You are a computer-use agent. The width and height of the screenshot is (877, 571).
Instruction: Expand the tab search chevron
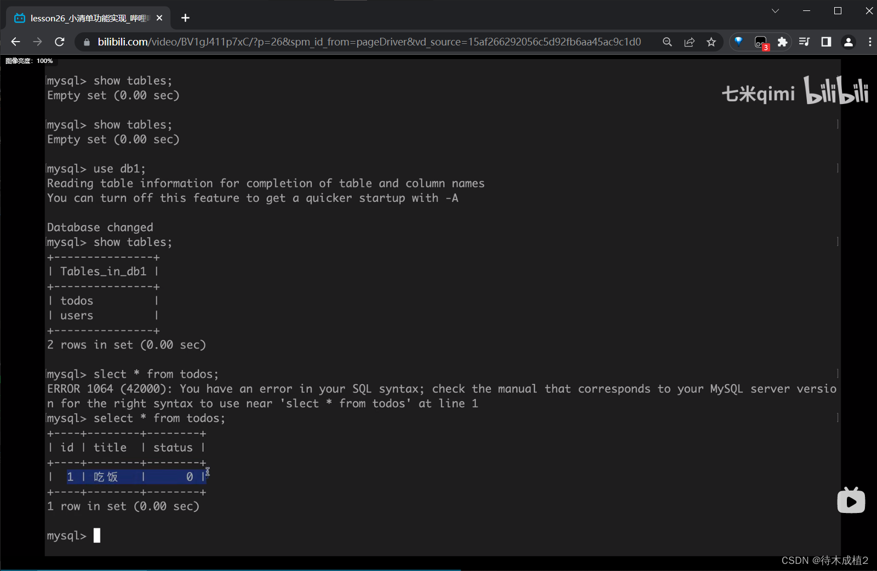[x=775, y=11]
